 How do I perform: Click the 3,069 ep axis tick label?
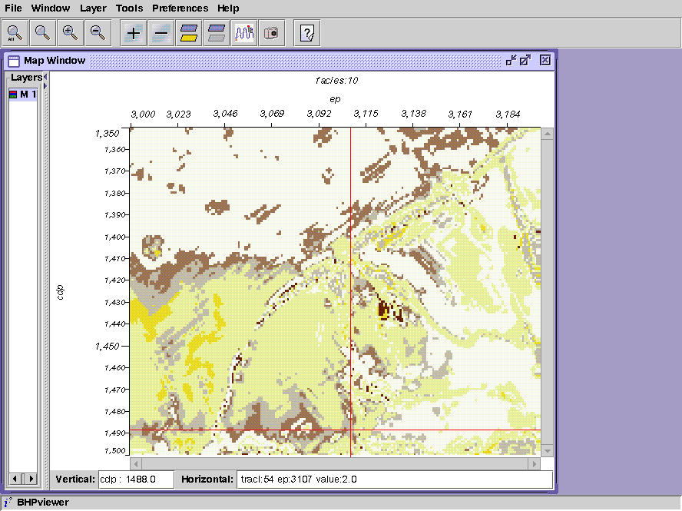pyautogui.click(x=272, y=114)
